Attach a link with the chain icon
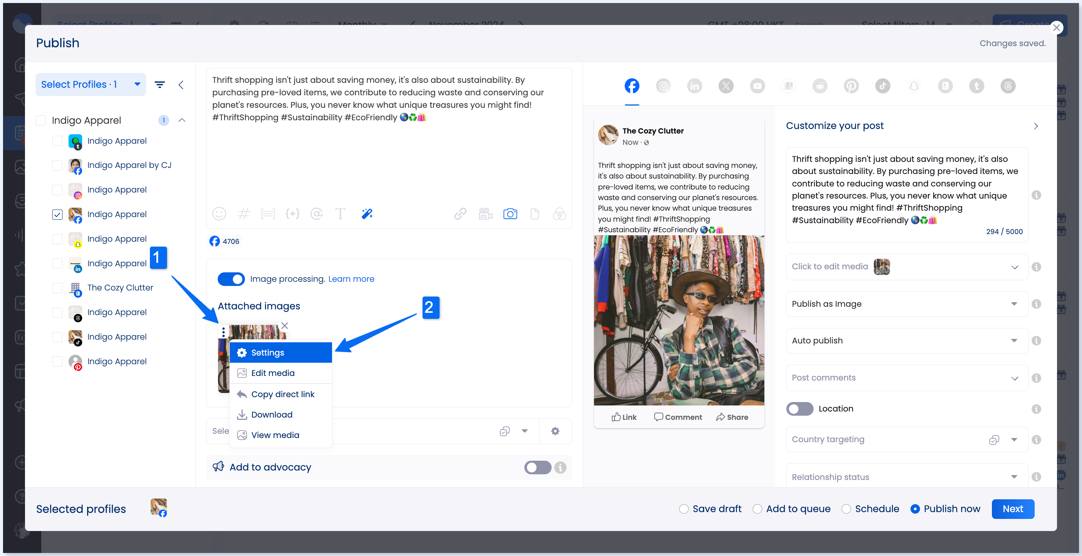Image resolution: width=1082 pixels, height=556 pixels. coord(460,214)
